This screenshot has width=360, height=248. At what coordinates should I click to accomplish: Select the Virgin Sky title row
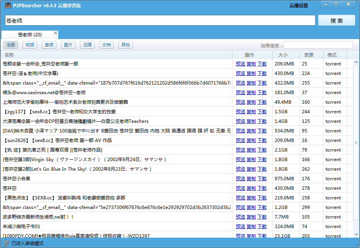(85, 160)
